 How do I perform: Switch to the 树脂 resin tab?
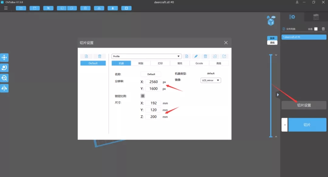click(x=141, y=63)
